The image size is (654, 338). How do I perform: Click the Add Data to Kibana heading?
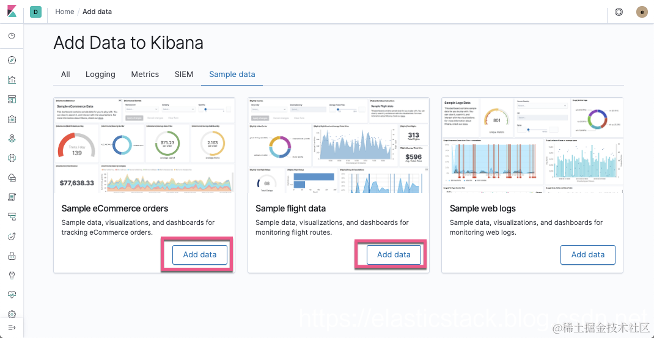click(x=128, y=43)
